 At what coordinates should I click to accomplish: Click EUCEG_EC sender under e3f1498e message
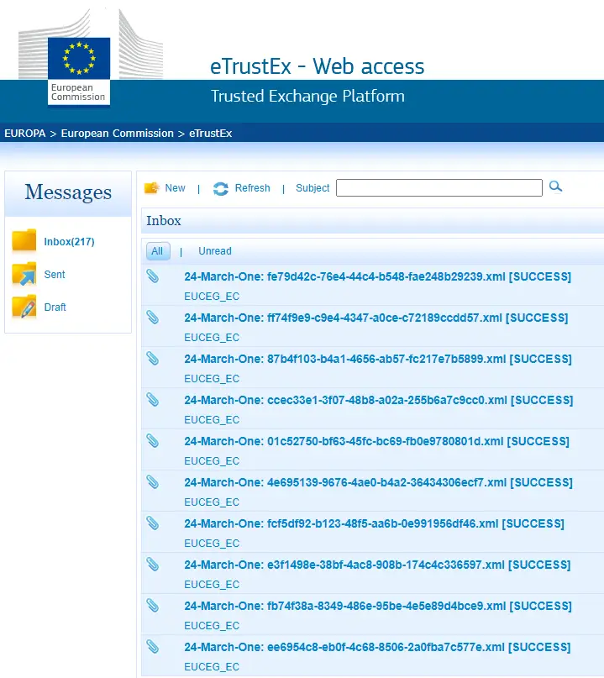212,585
